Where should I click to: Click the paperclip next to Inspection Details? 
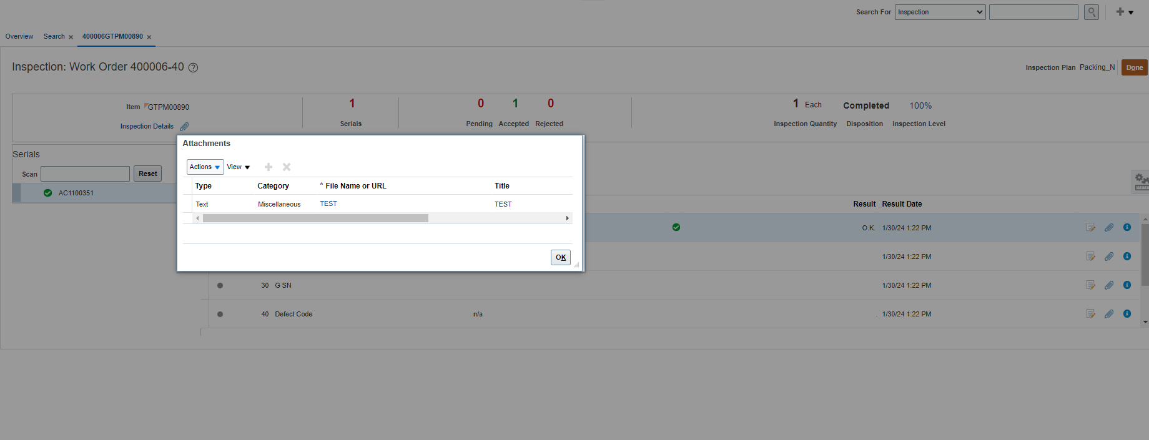click(x=184, y=126)
